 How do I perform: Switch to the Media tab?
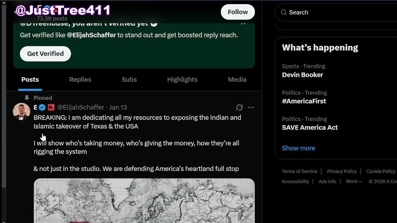[237, 80]
